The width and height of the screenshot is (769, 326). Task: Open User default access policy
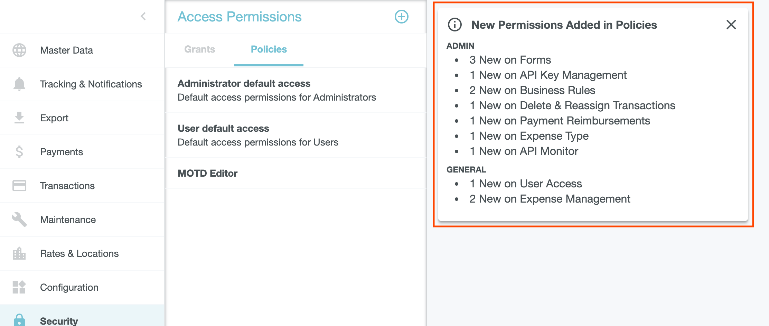(258, 135)
